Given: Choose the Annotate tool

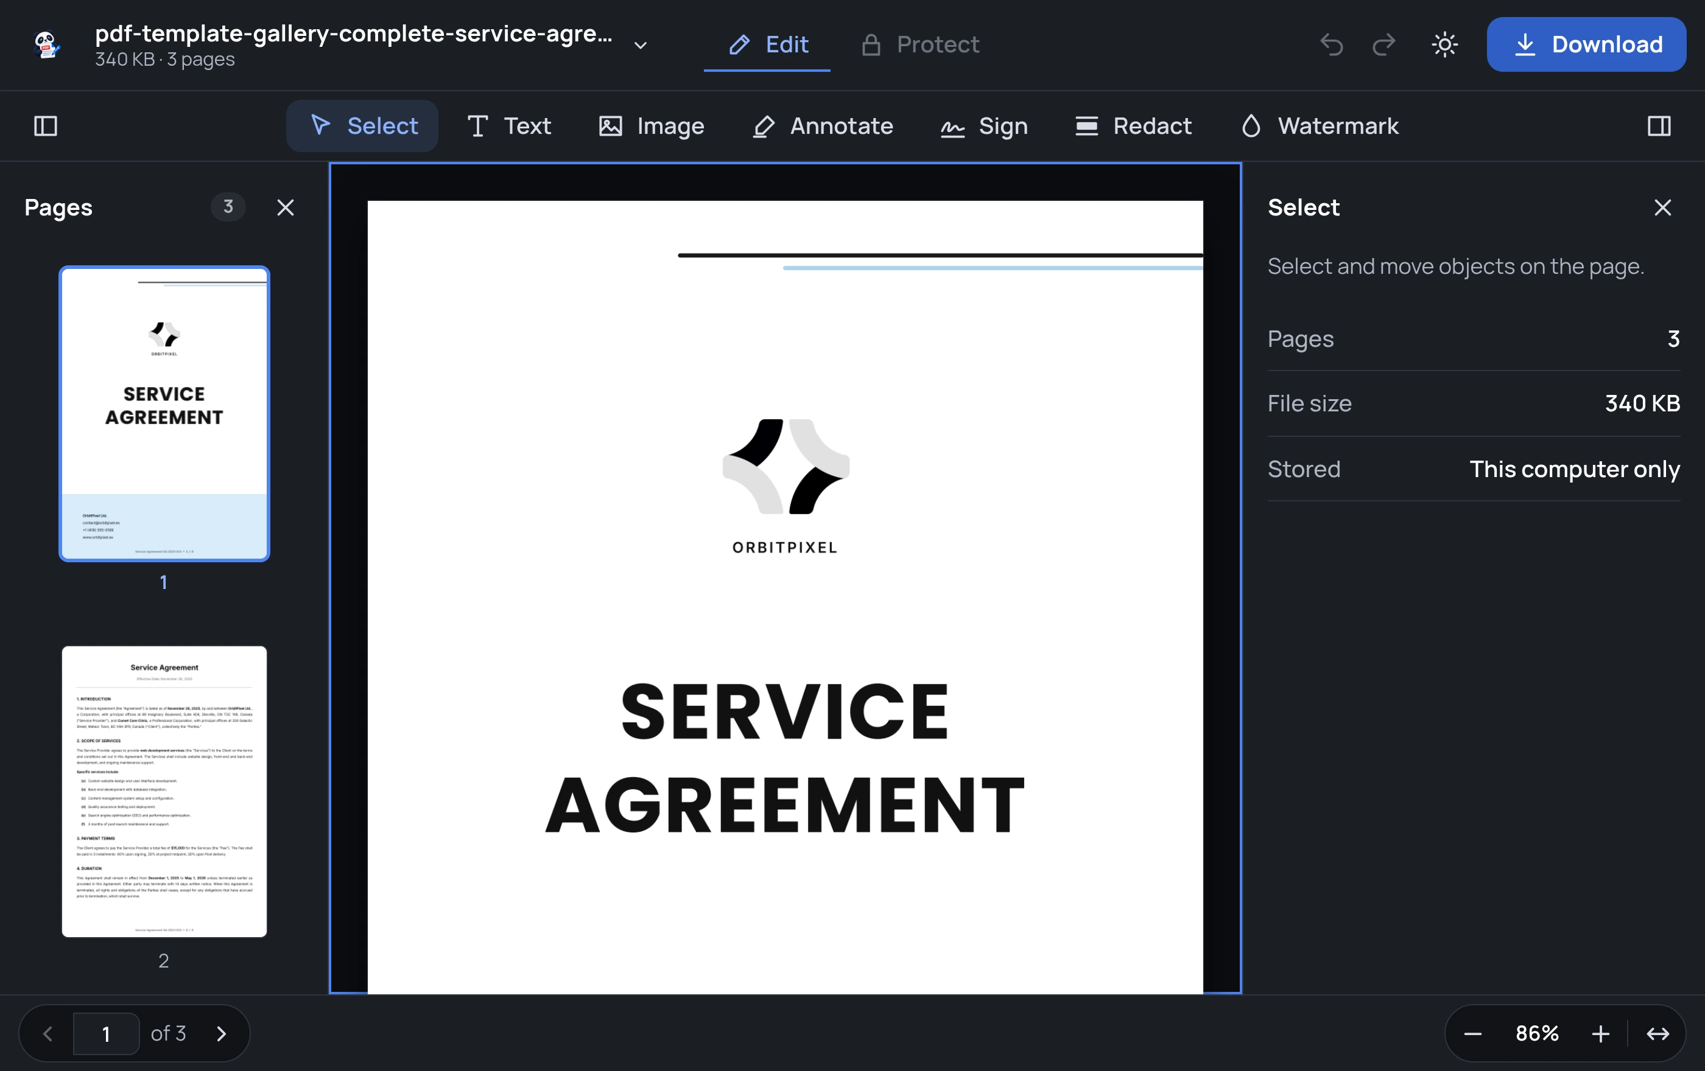Looking at the screenshot, I should [x=822, y=126].
